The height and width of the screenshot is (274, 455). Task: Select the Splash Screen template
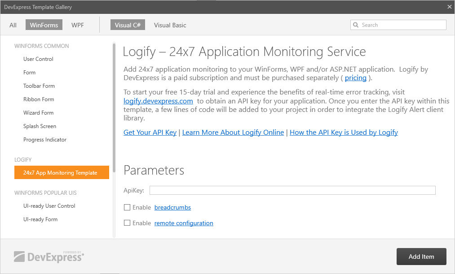pyautogui.click(x=40, y=126)
